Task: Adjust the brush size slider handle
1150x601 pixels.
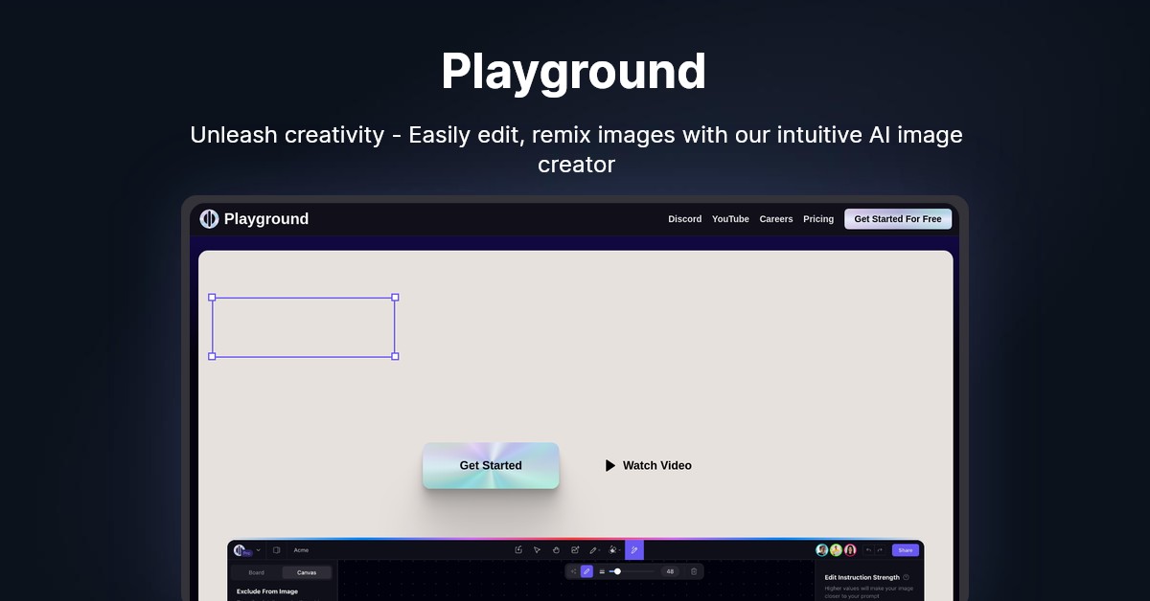Action: pyautogui.click(x=617, y=571)
